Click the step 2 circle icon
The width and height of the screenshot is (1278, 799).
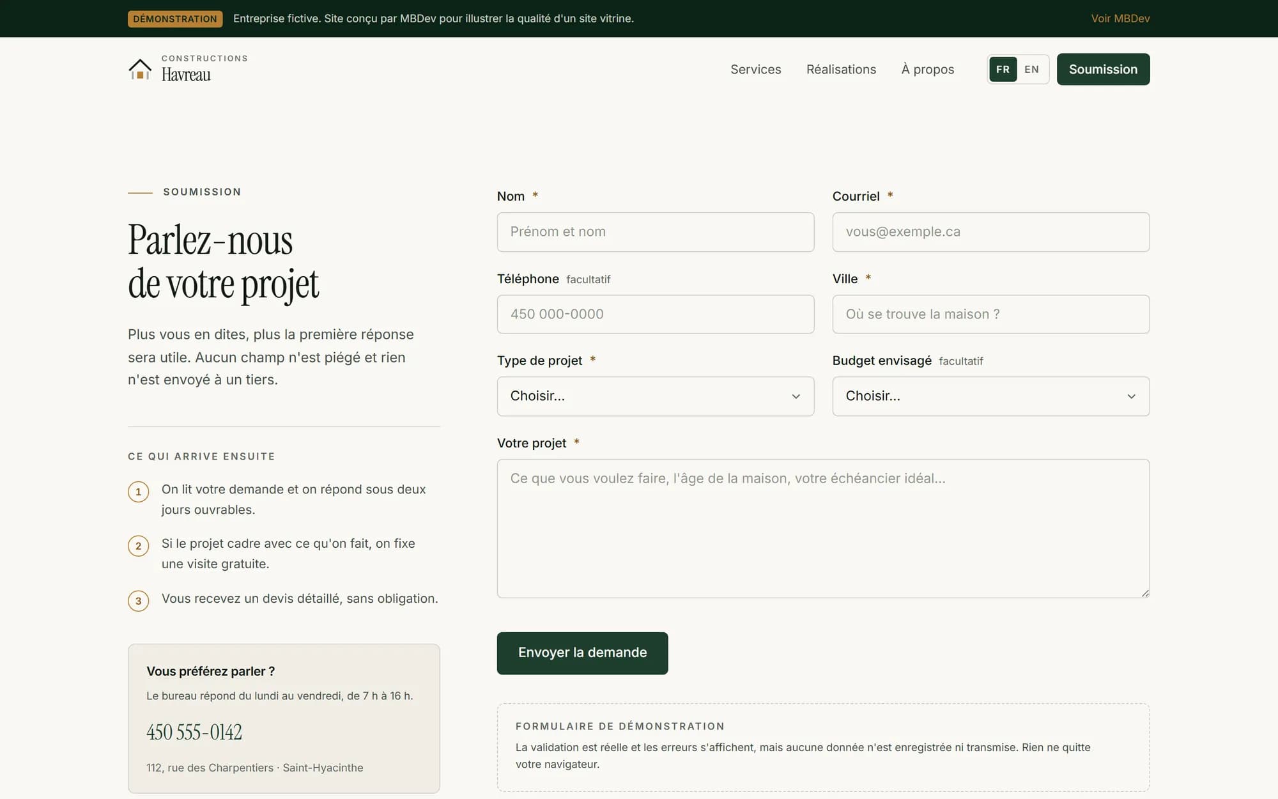point(138,546)
